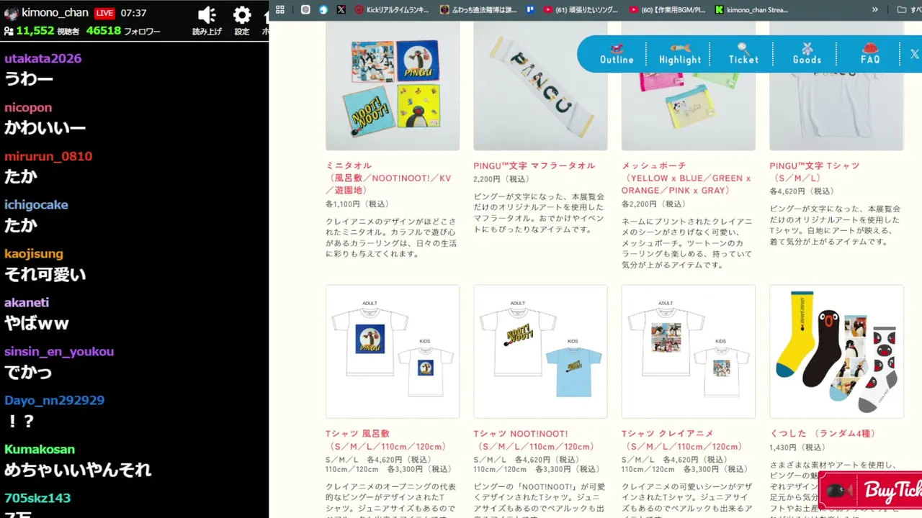Click the mini towel product image
This screenshot has height=518, width=922.
(x=393, y=86)
